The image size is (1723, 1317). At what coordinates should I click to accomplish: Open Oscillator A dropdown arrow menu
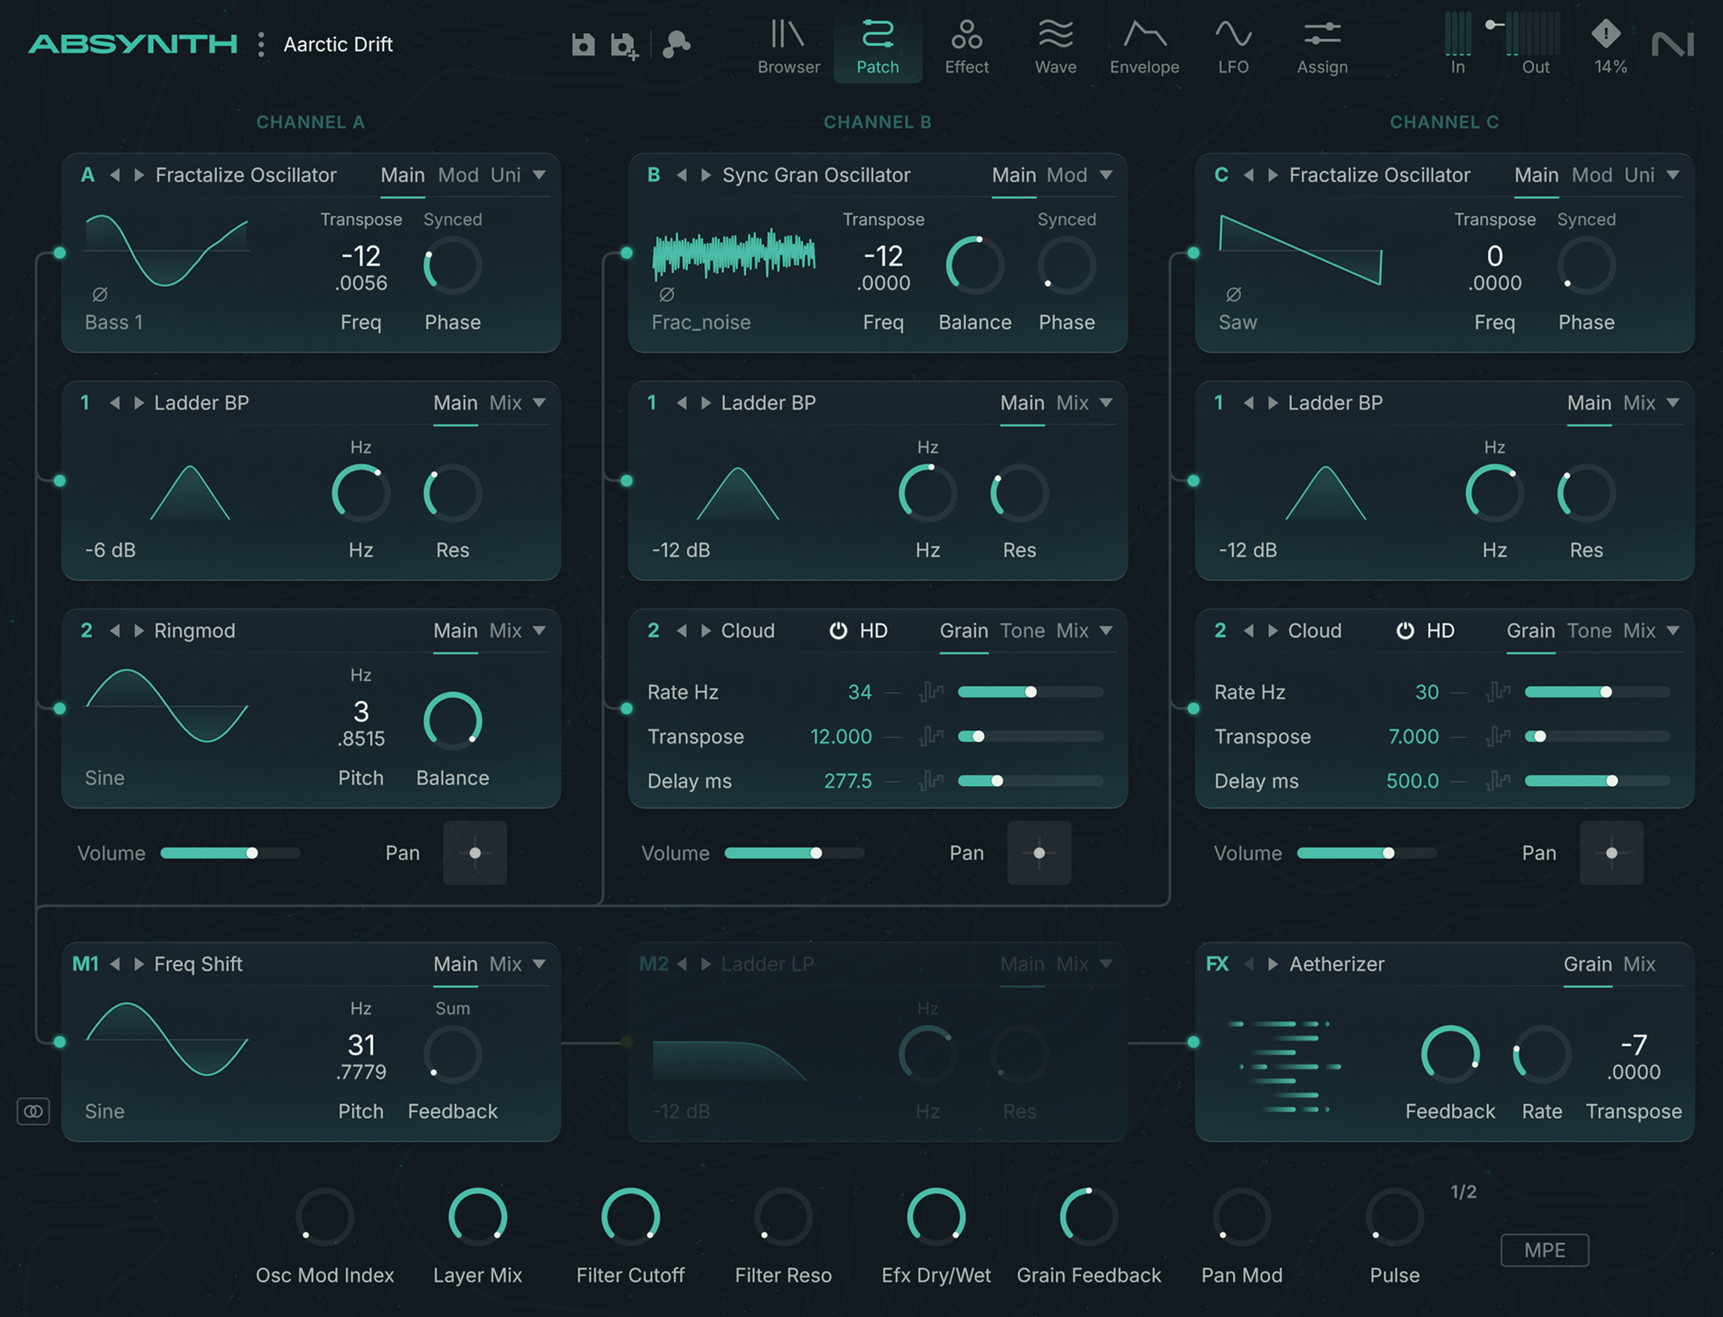(539, 175)
